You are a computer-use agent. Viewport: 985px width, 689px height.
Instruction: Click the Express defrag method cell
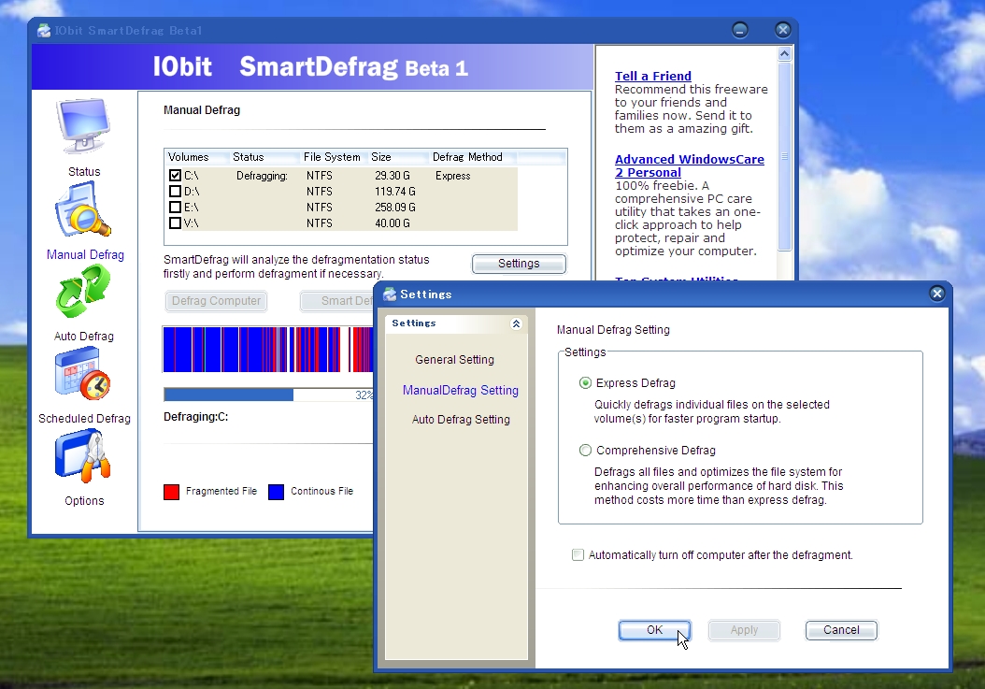pyautogui.click(x=453, y=176)
